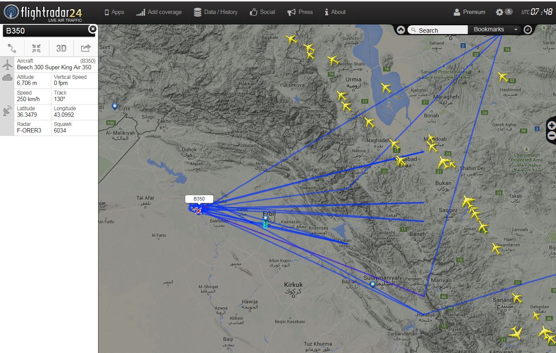Click the Sulaymaniyah airport pin marker

[x=373, y=285]
